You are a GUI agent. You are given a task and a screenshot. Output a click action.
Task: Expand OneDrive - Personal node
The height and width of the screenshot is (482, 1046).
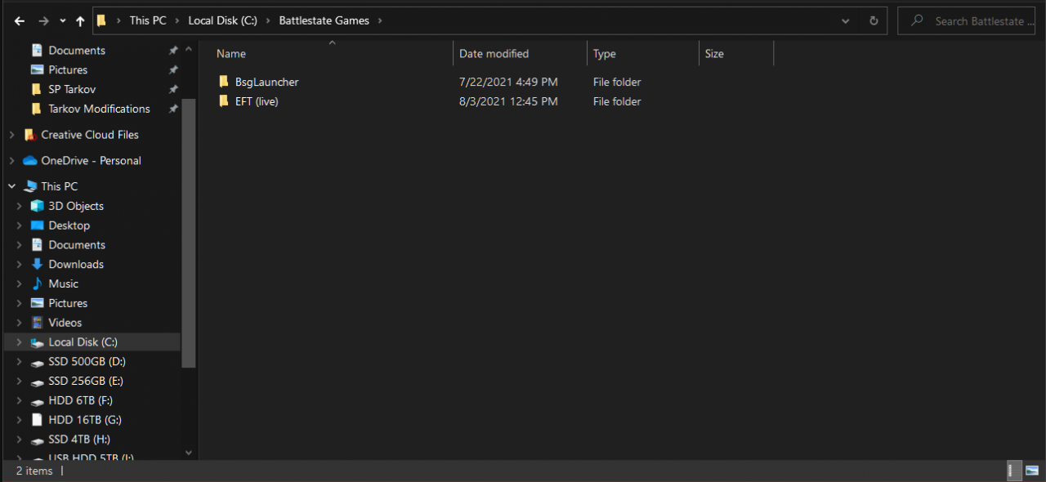[11, 161]
